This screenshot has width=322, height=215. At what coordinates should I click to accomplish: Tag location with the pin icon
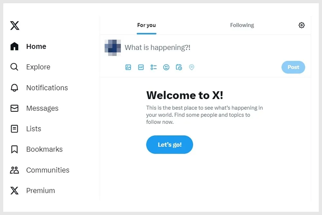(x=192, y=67)
